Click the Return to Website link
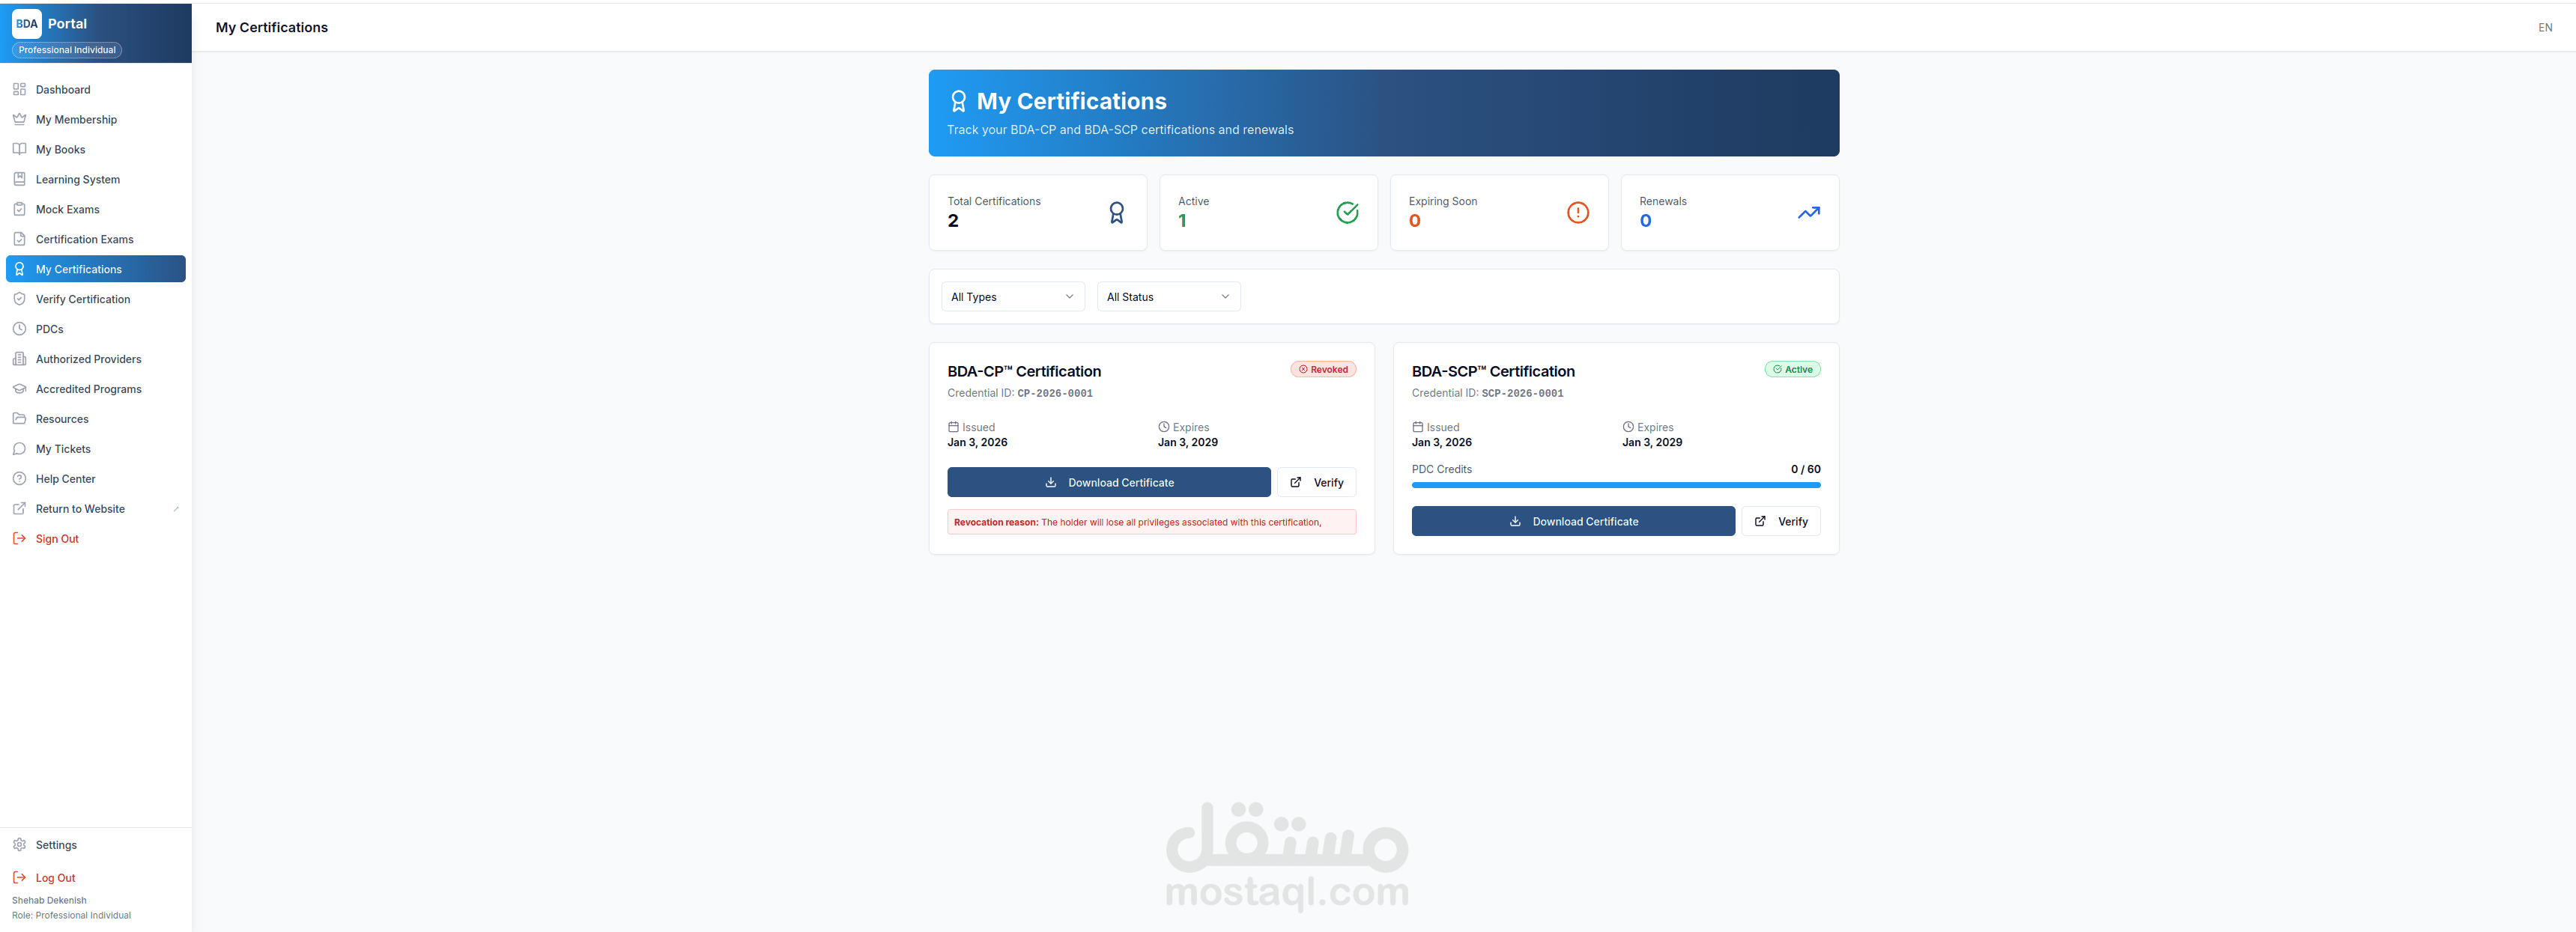This screenshot has height=932, width=2576. coord(80,510)
